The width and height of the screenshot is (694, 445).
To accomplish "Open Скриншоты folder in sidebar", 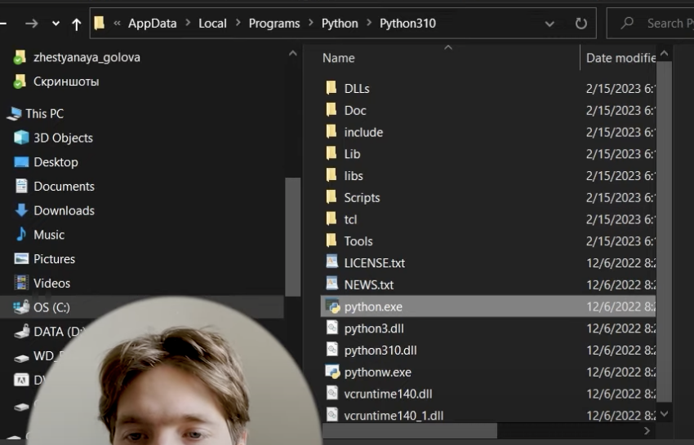I will pos(66,82).
